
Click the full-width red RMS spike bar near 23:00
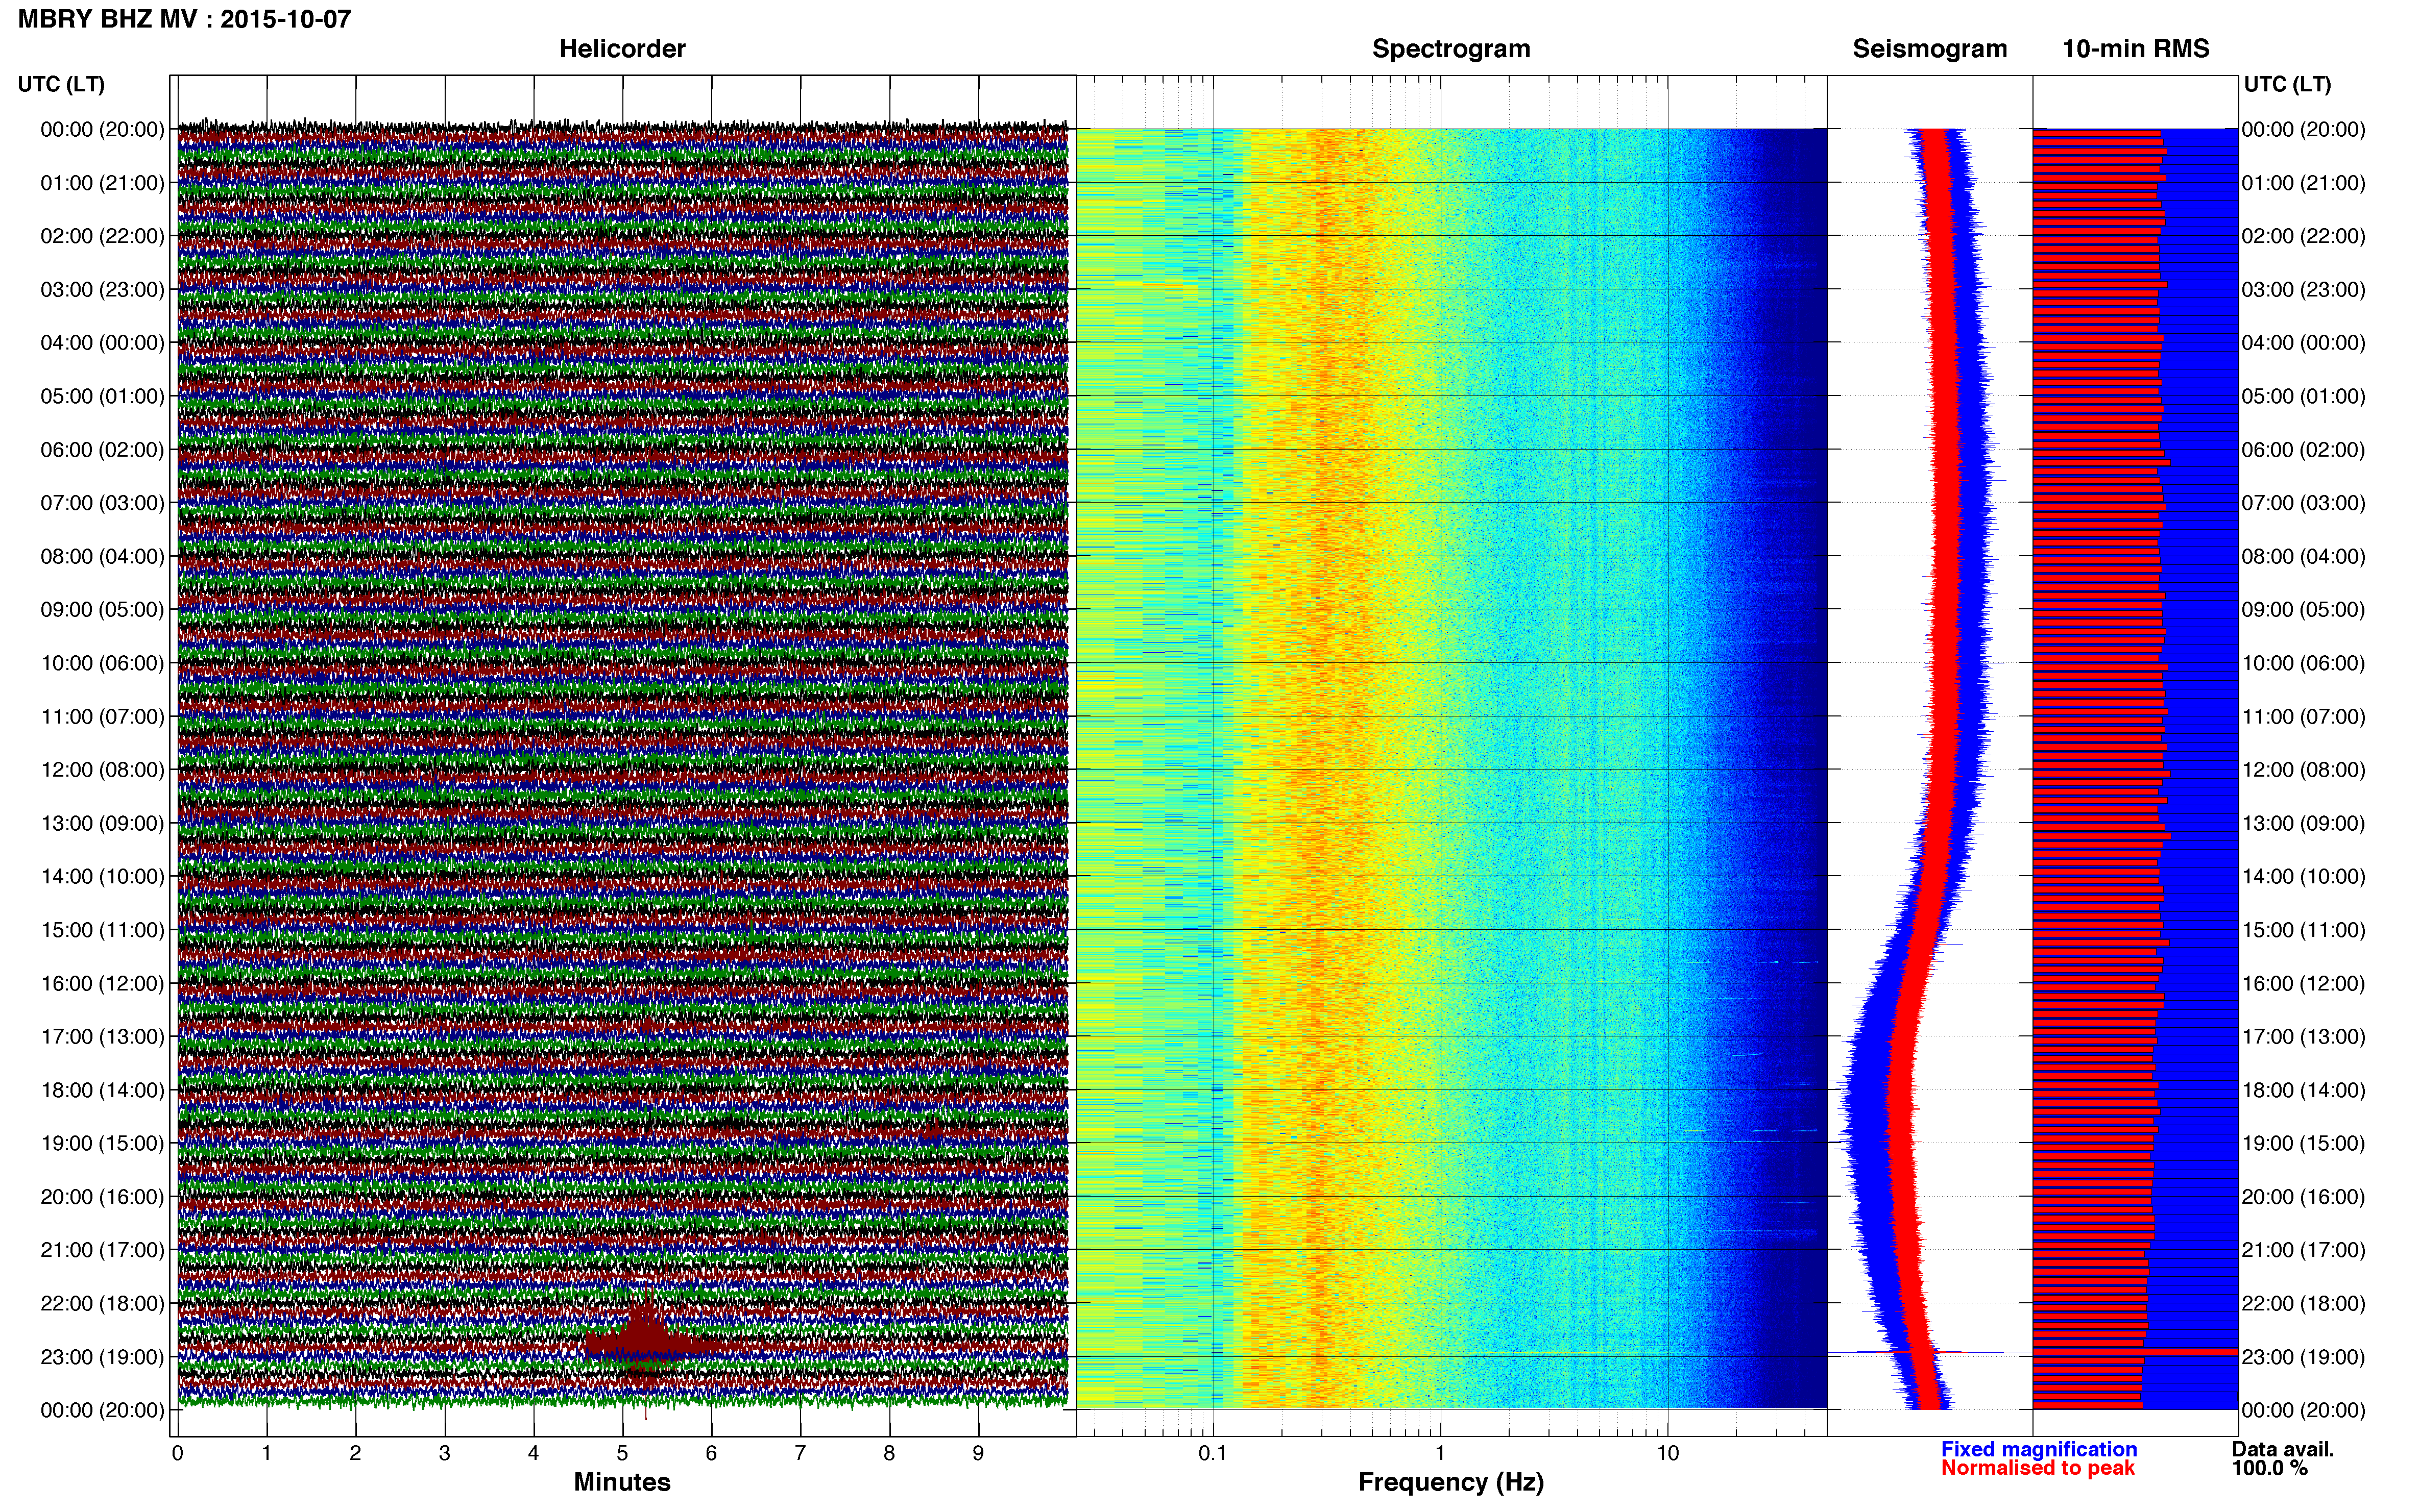(x=2135, y=1352)
